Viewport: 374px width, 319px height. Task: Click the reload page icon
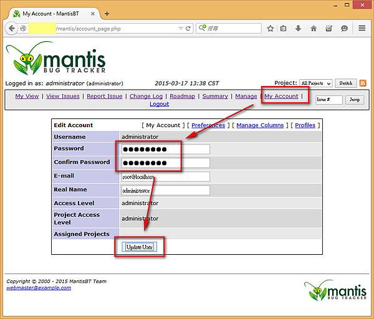pos(188,29)
